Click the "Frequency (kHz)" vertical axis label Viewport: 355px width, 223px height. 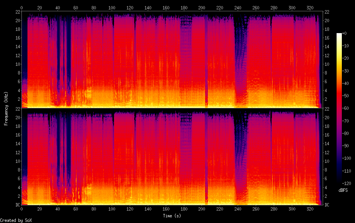point(6,108)
